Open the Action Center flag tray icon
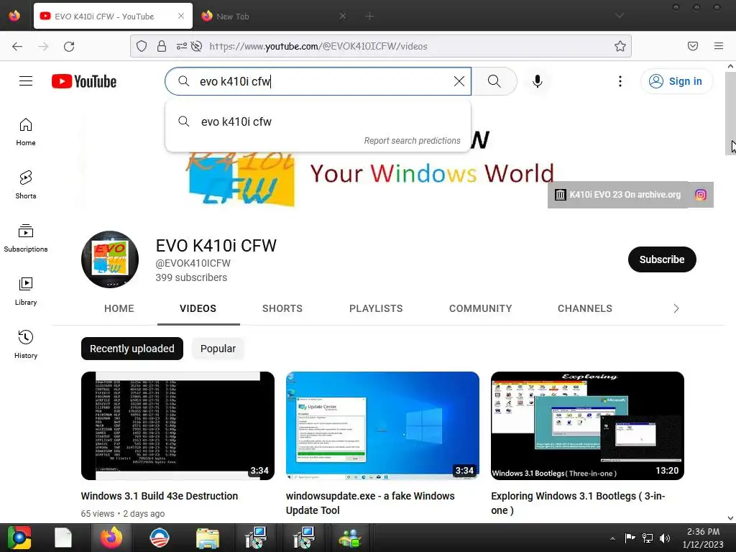This screenshot has height=552, width=736. [x=630, y=538]
